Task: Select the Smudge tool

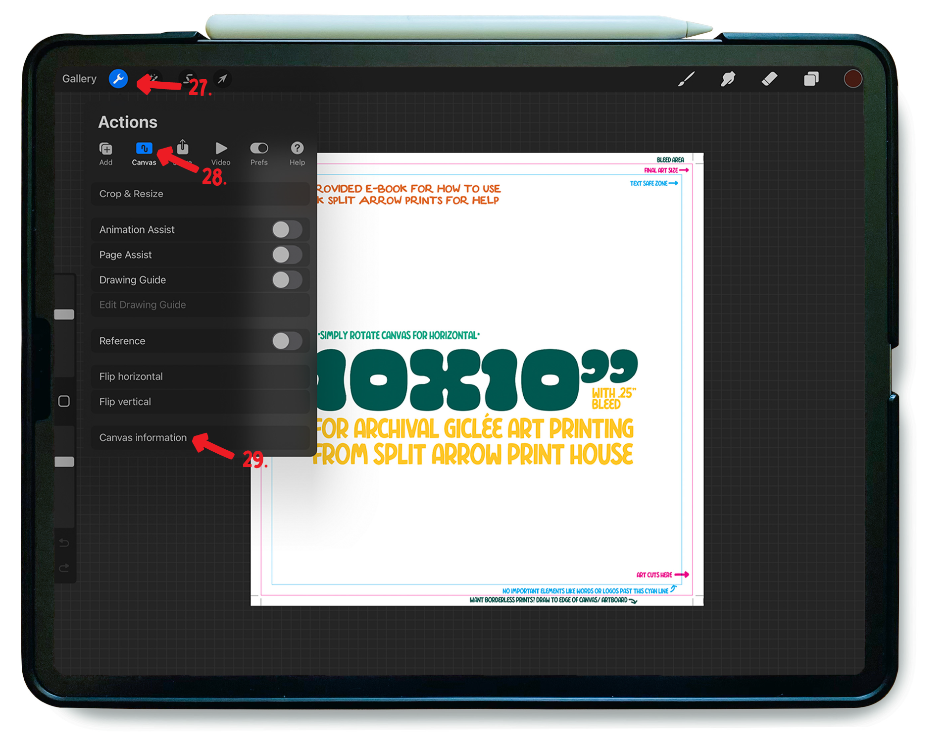Action: [x=728, y=79]
